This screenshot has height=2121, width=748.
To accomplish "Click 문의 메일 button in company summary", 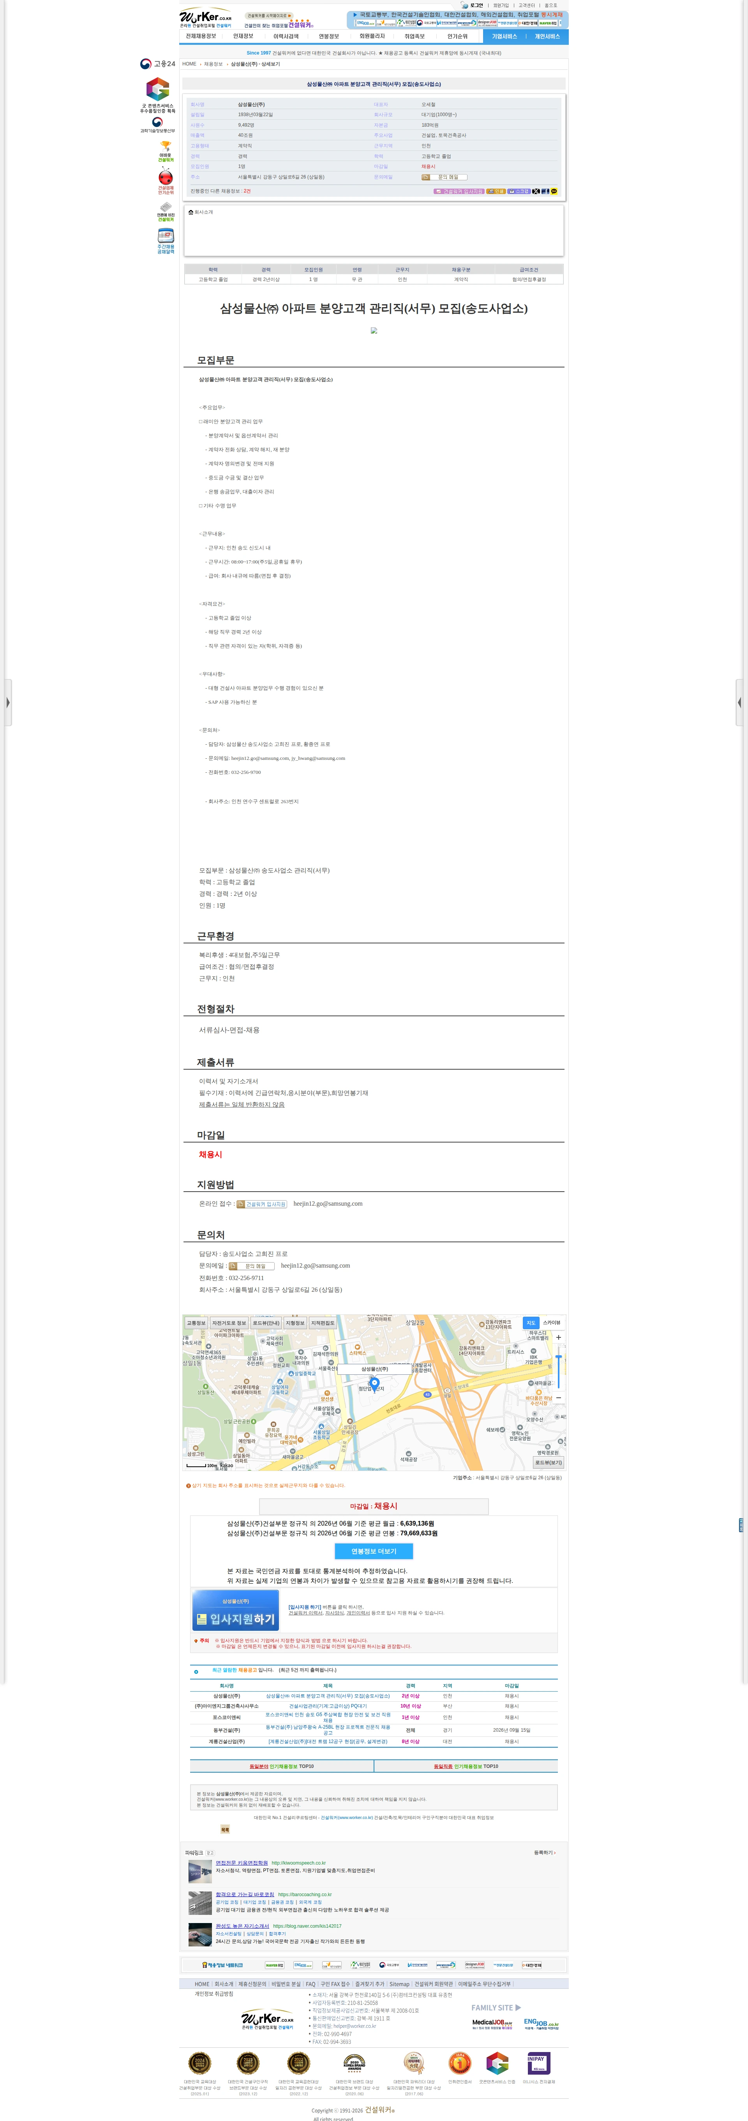I will [x=445, y=177].
